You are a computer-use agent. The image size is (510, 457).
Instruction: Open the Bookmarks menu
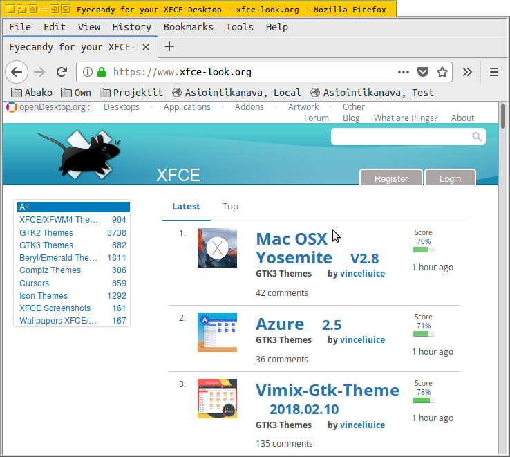189,27
